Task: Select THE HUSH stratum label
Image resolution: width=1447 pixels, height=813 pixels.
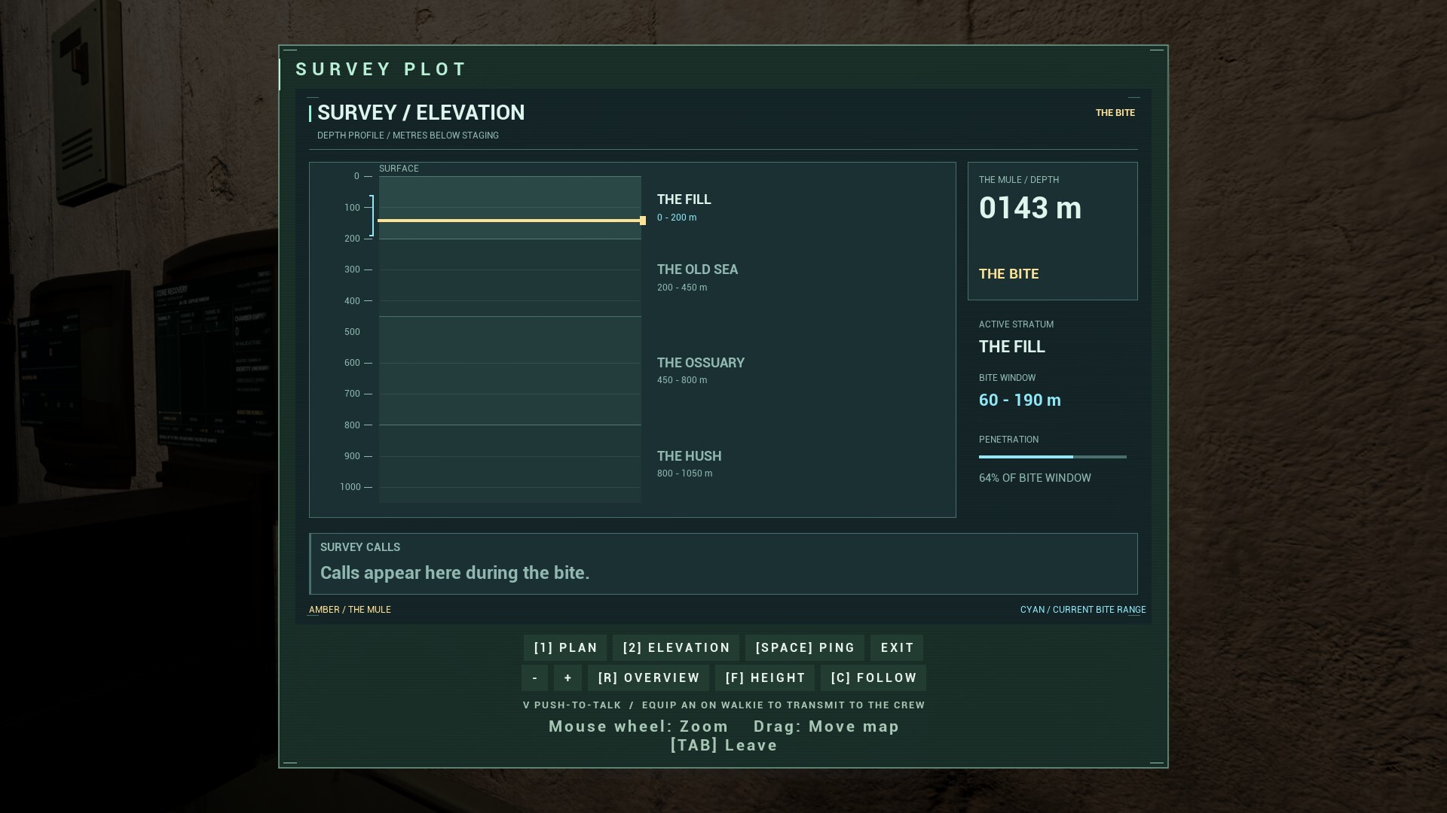Action: click(689, 456)
